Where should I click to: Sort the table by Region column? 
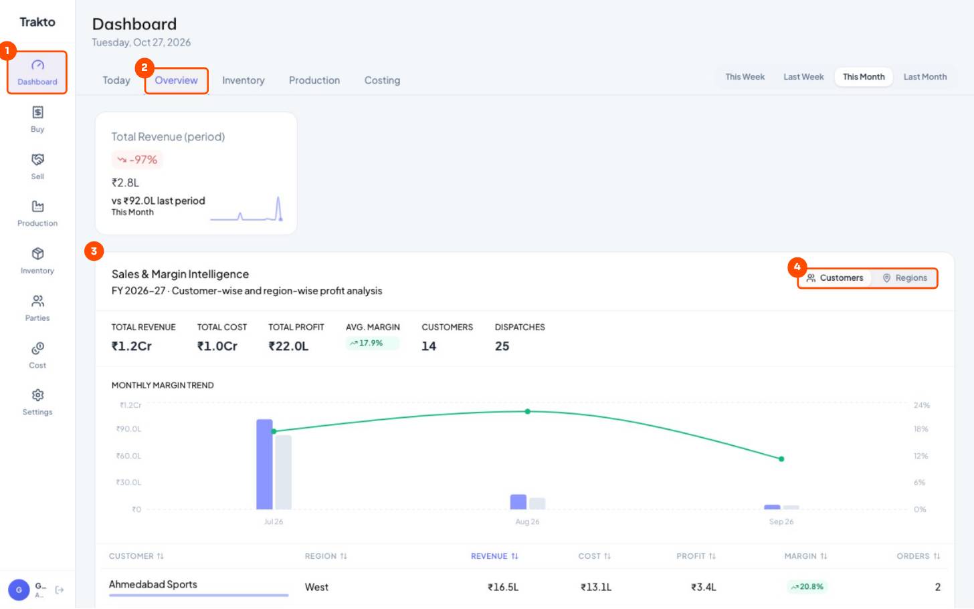click(x=326, y=556)
